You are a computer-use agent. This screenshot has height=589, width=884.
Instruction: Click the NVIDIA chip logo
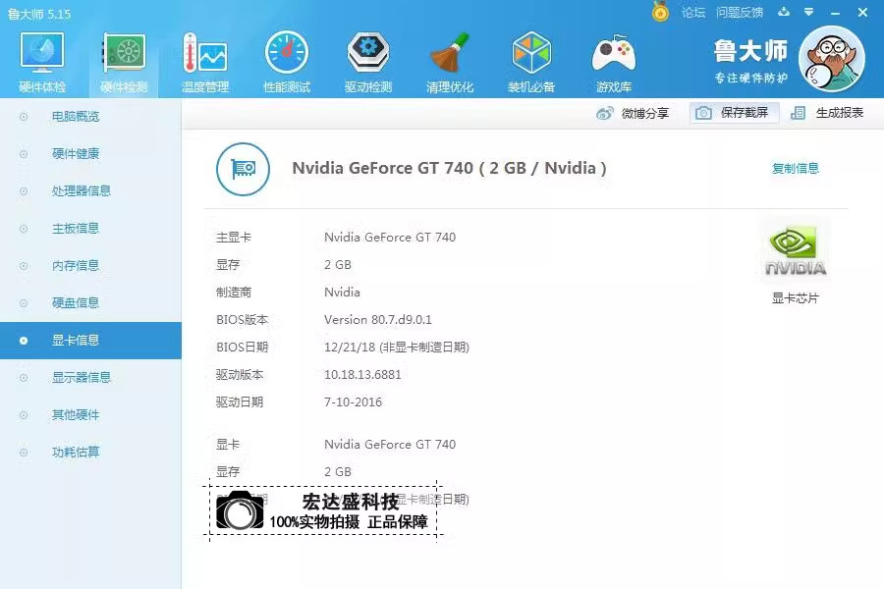point(796,252)
